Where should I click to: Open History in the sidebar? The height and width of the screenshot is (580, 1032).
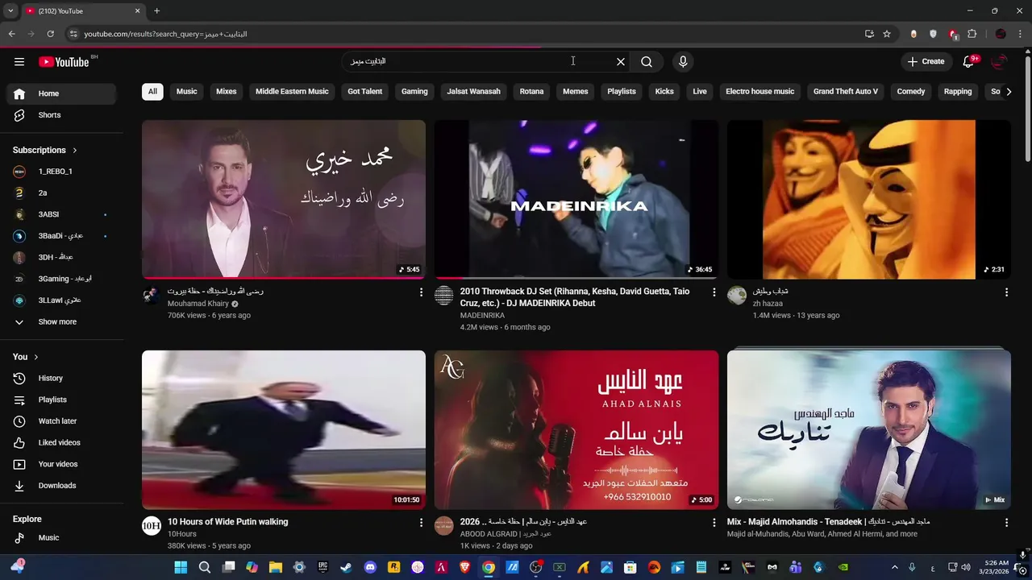(61, 378)
